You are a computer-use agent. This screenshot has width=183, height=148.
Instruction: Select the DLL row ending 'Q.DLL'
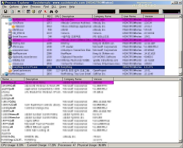click(x=57, y=102)
